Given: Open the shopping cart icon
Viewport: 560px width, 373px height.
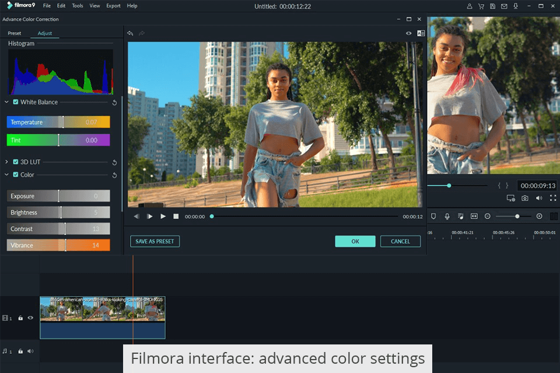Looking at the screenshot, I should coord(481,6).
